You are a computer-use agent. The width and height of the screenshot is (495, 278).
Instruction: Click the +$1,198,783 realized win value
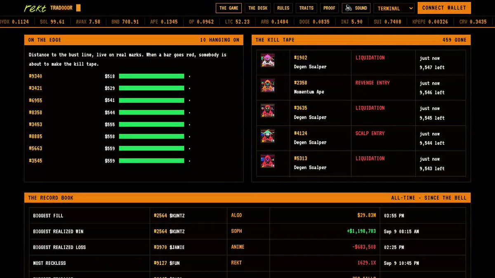tap(361, 231)
